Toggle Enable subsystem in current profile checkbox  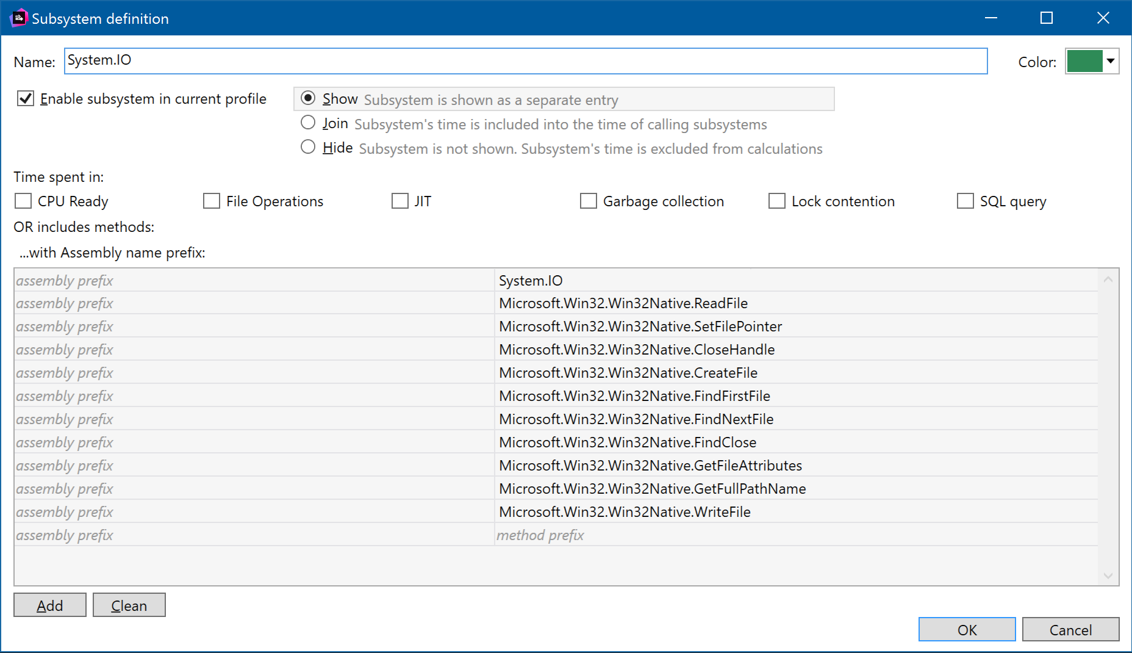click(26, 98)
